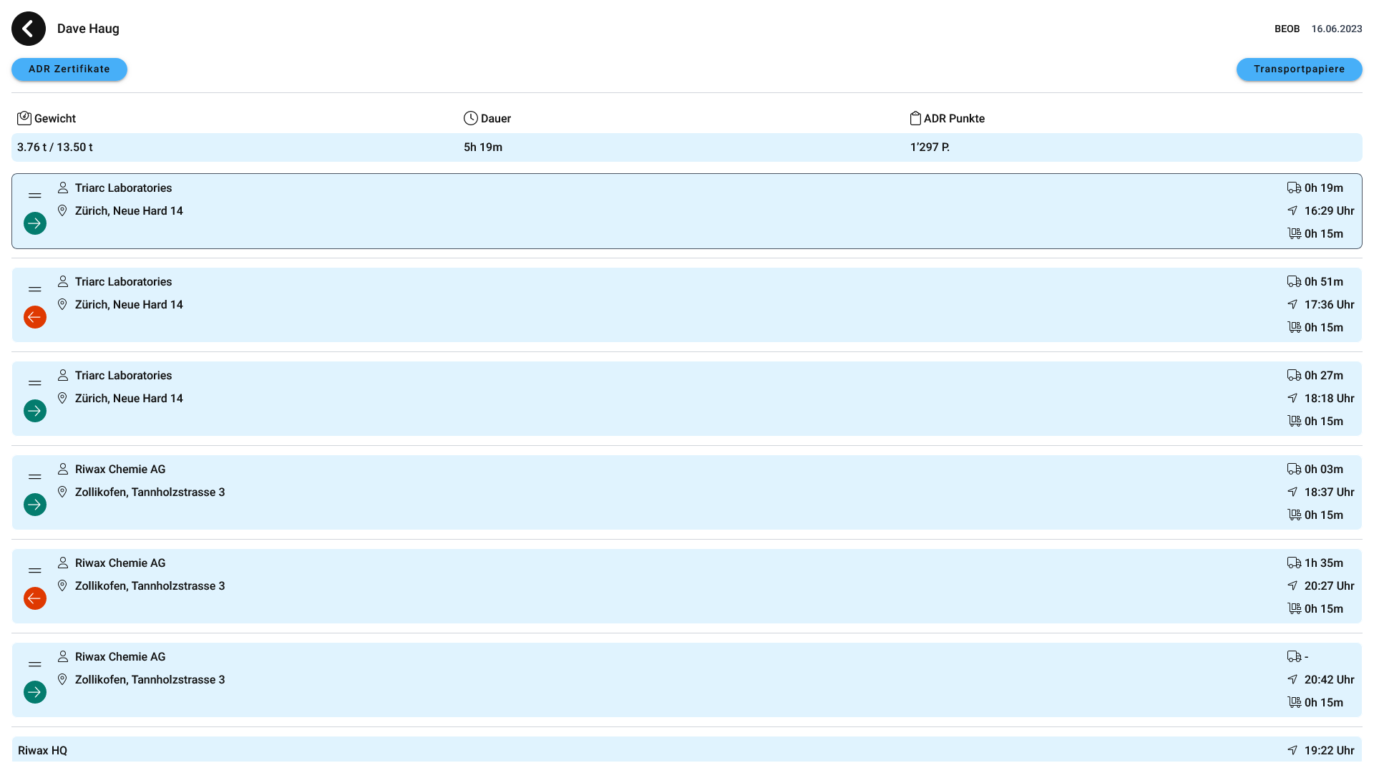
Task: Click the drag handle of the 17:36 Uhr stop
Action: 35,289
